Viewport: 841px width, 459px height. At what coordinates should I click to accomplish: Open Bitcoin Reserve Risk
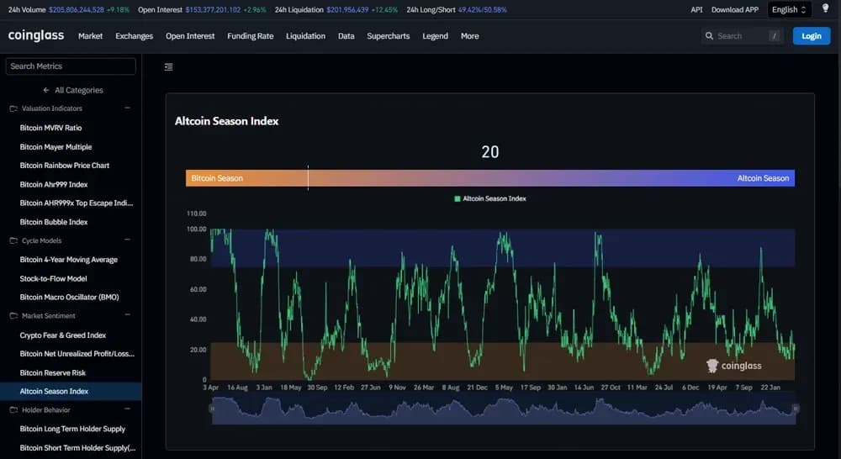52,372
